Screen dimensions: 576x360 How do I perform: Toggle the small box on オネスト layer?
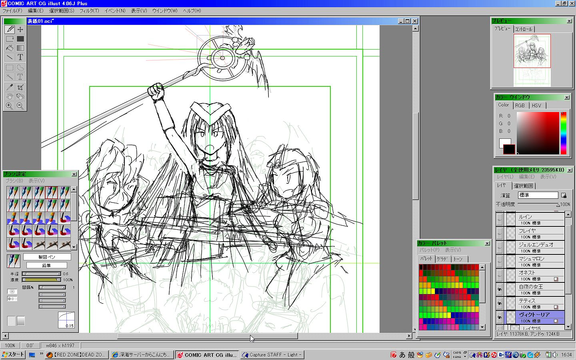[x=556, y=279]
